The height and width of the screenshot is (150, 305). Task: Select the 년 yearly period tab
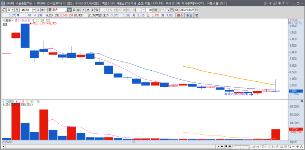coord(82,10)
